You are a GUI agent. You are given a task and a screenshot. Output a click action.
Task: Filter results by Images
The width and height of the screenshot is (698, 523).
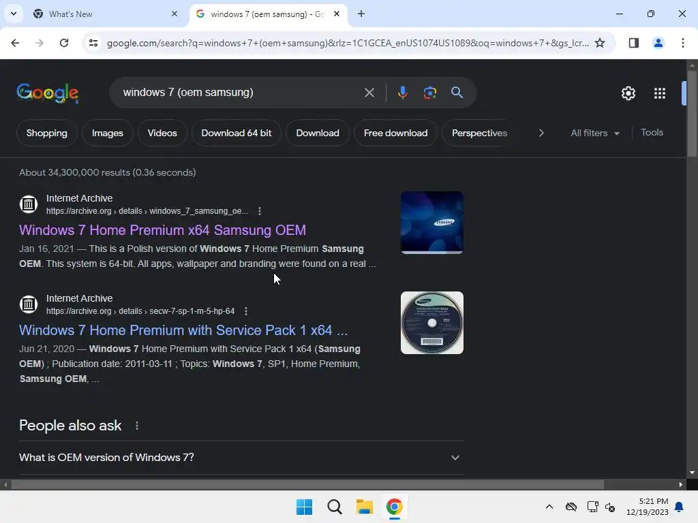click(107, 133)
